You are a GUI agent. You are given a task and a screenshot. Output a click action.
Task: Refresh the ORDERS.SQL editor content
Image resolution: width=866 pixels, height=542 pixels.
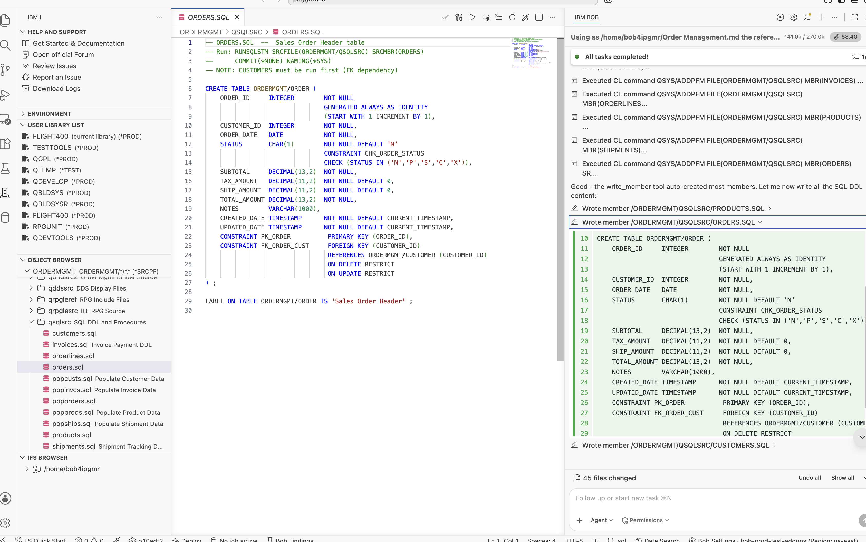pos(512,17)
